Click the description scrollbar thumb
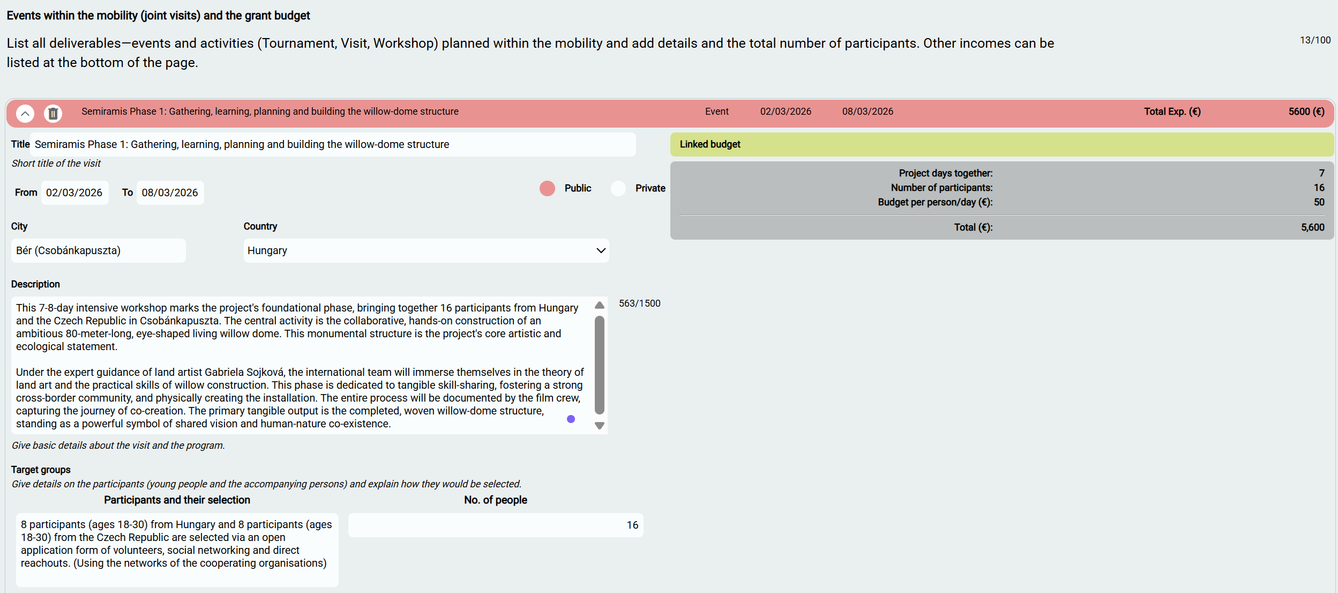The image size is (1338, 593). pyautogui.click(x=600, y=365)
